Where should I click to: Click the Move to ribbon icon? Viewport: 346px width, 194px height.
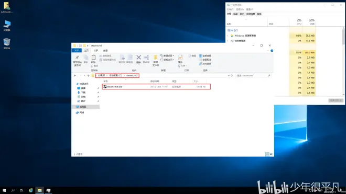pyautogui.click(x=122, y=59)
